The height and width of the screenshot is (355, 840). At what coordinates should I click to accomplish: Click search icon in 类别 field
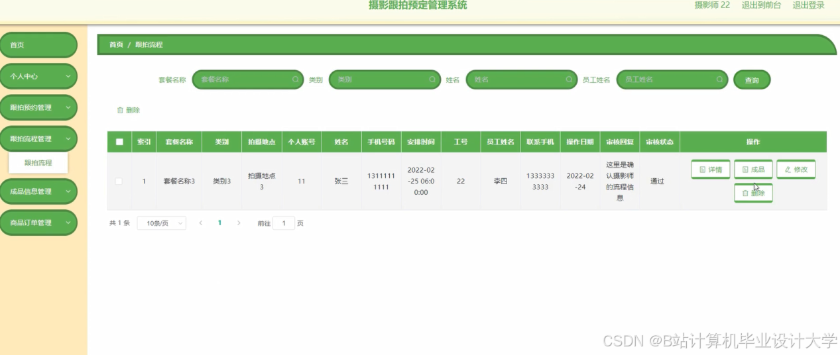coord(432,79)
